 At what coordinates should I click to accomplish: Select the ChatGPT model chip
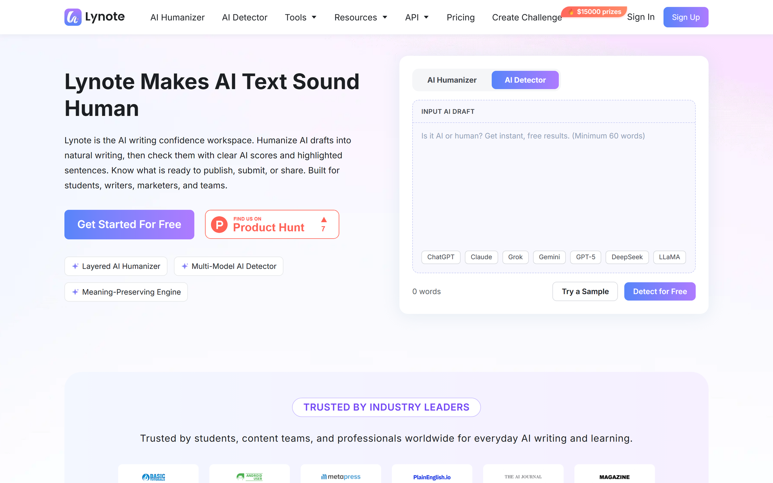click(x=440, y=257)
